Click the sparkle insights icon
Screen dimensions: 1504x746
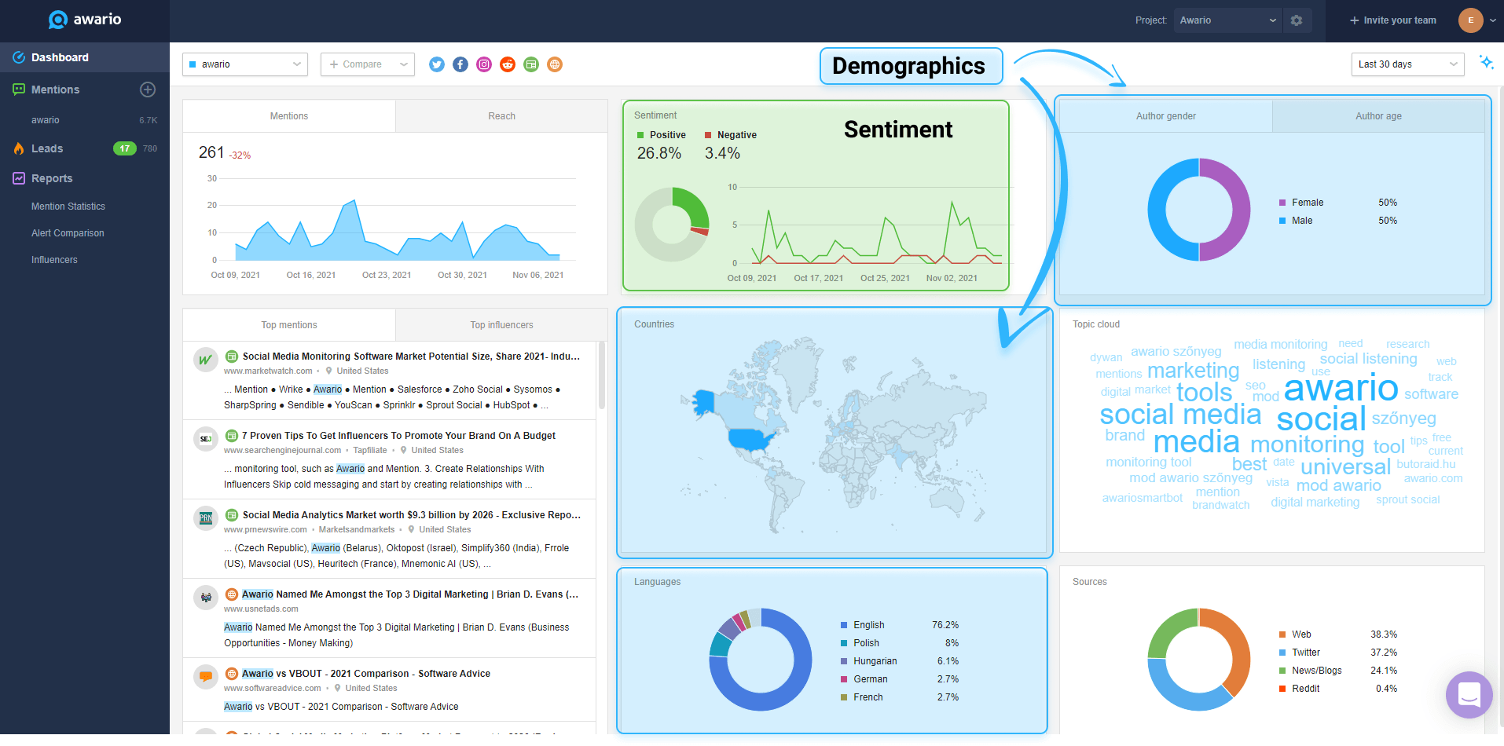point(1486,62)
